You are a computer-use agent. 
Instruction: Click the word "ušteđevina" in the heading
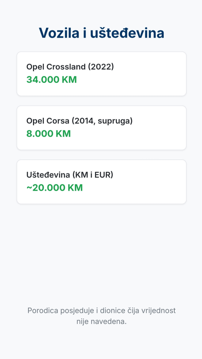click(x=127, y=33)
